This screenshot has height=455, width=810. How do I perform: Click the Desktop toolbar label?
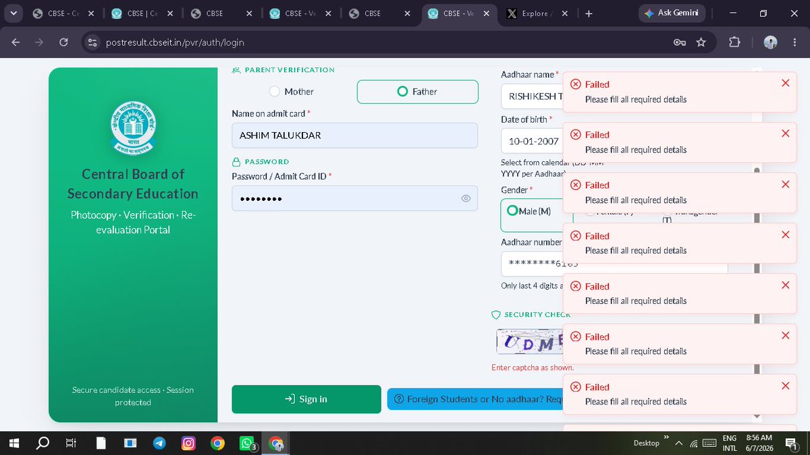[646, 443]
